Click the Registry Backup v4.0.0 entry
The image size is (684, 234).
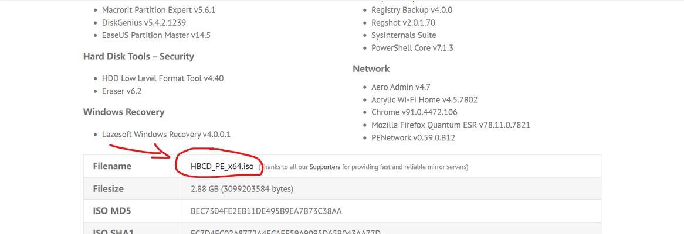[x=412, y=10]
